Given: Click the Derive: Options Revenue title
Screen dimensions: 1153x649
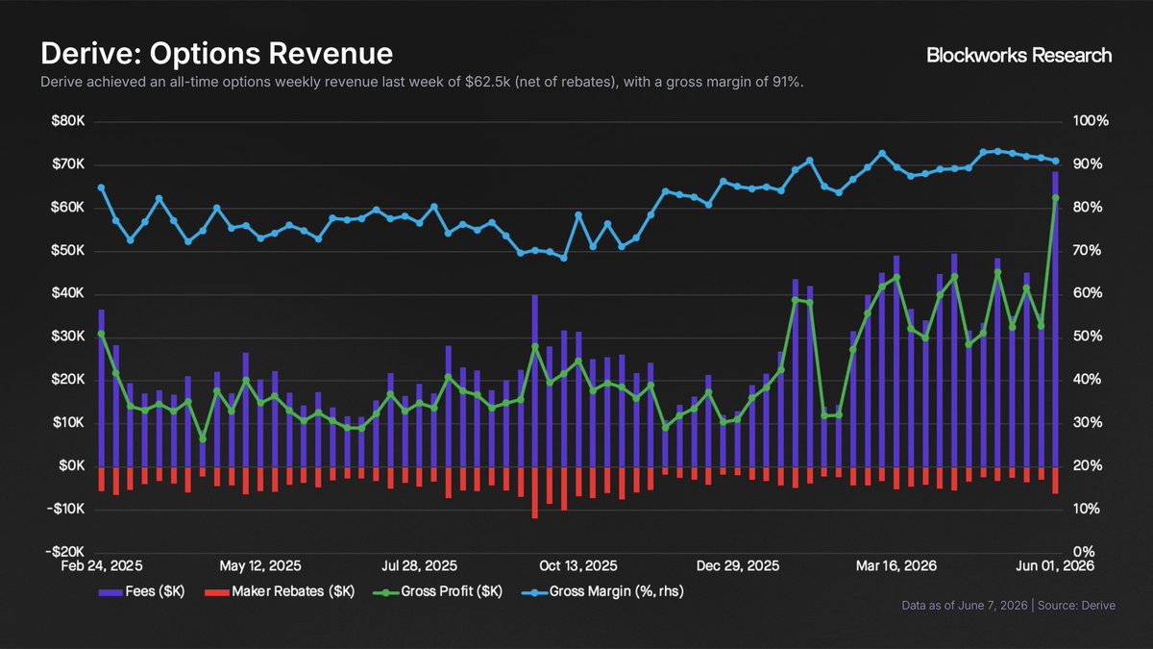Looking at the screenshot, I should coord(215,52).
